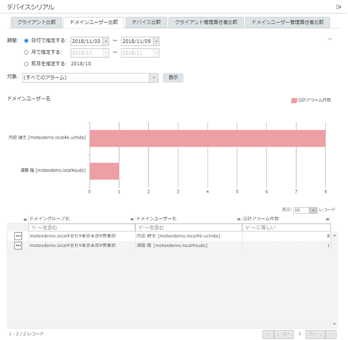Screen dimensions: 348x340
Task: Pin the ドメイングループ名 column
Action: pos(25,219)
